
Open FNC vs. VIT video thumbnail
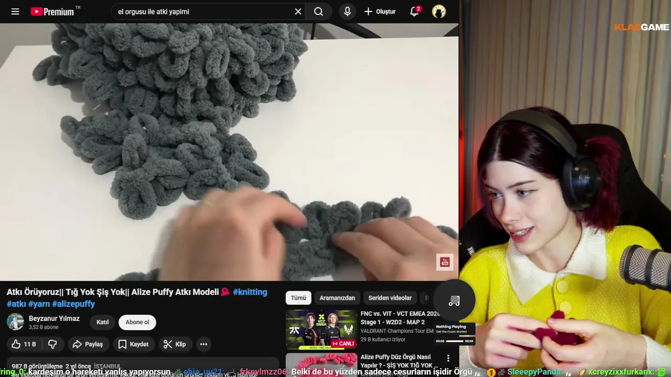tap(321, 329)
